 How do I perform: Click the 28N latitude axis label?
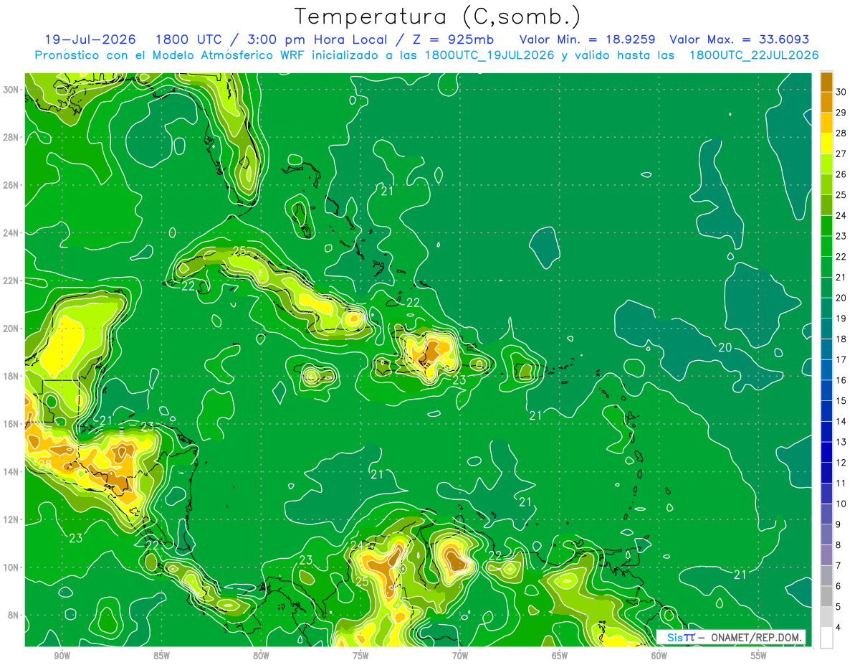(x=11, y=137)
